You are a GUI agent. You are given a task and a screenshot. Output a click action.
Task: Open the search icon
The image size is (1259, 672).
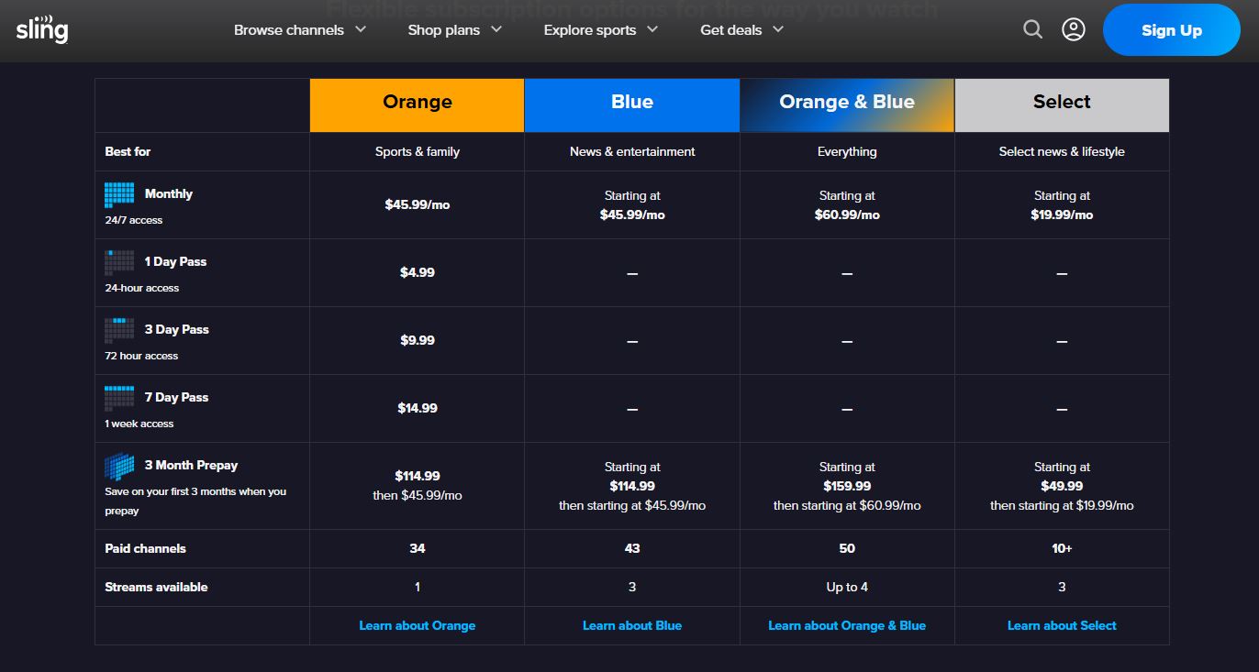tap(1033, 29)
